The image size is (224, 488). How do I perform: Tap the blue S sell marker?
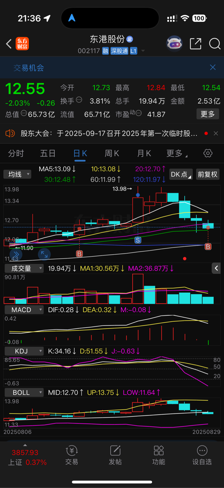[138, 240]
